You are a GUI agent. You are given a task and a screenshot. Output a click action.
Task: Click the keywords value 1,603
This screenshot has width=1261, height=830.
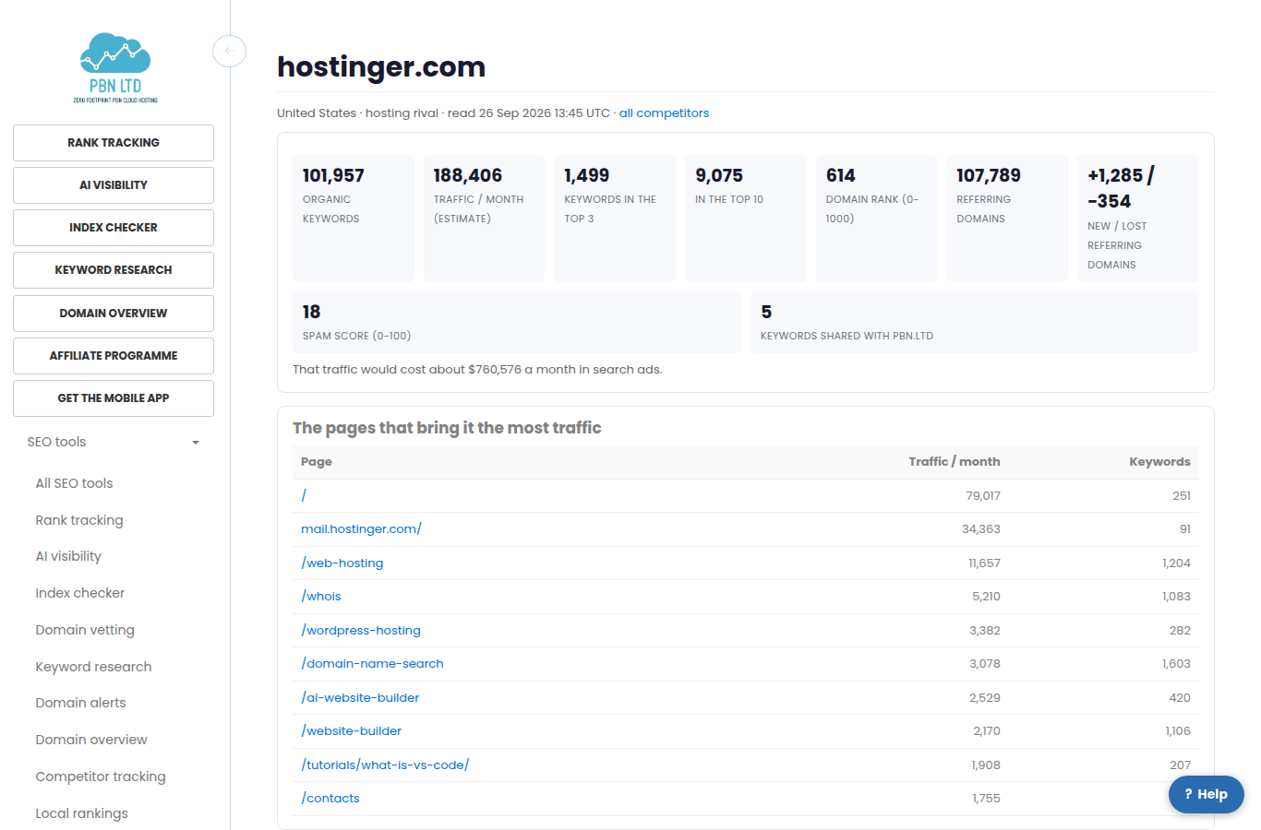(x=1176, y=664)
